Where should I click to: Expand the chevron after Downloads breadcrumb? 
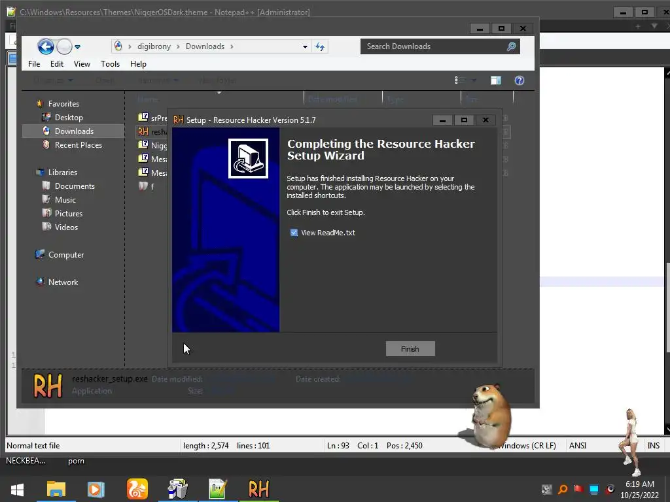click(x=232, y=46)
